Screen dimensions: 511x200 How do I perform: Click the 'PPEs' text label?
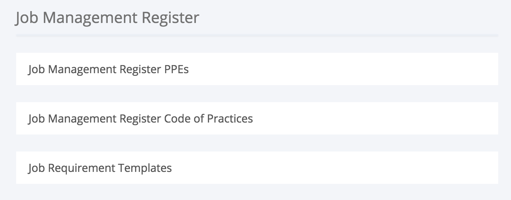[x=176, y=69]
